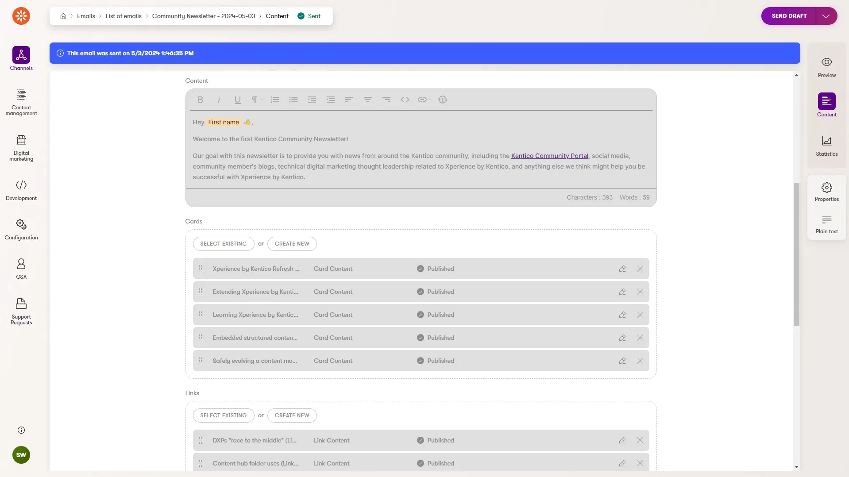
Task: Remove Xperience by Kentico Refresh card
Action: [640, 269]
